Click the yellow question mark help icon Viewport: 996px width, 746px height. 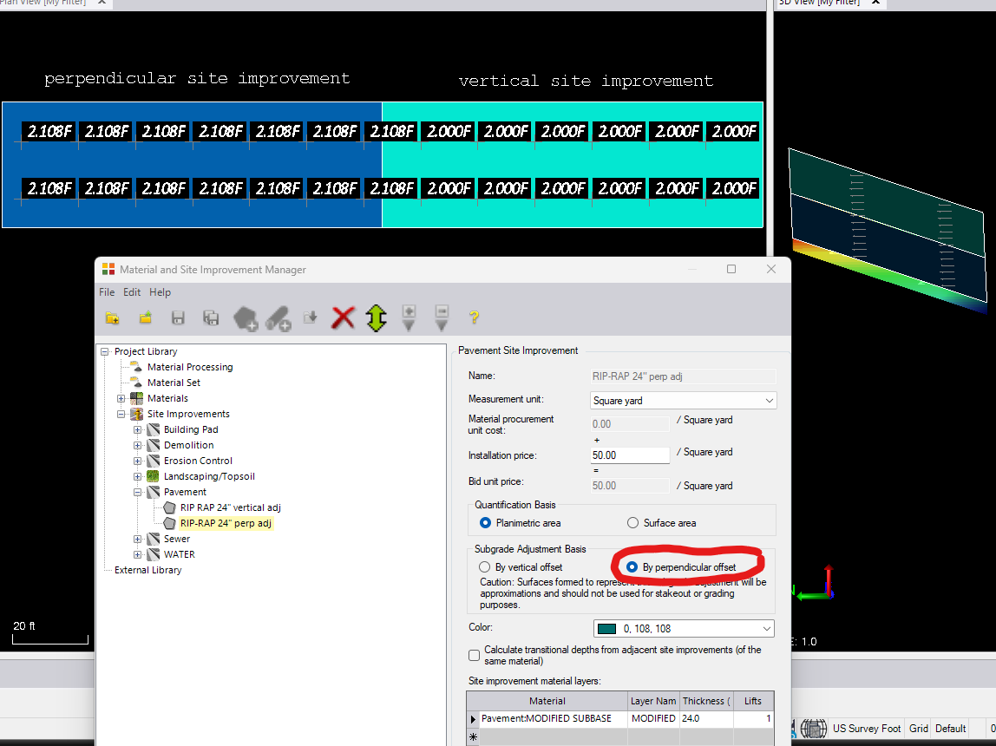pos(474,318)
